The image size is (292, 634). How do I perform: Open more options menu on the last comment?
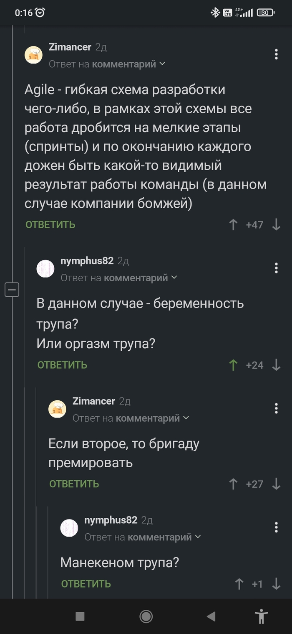(276, 527)
